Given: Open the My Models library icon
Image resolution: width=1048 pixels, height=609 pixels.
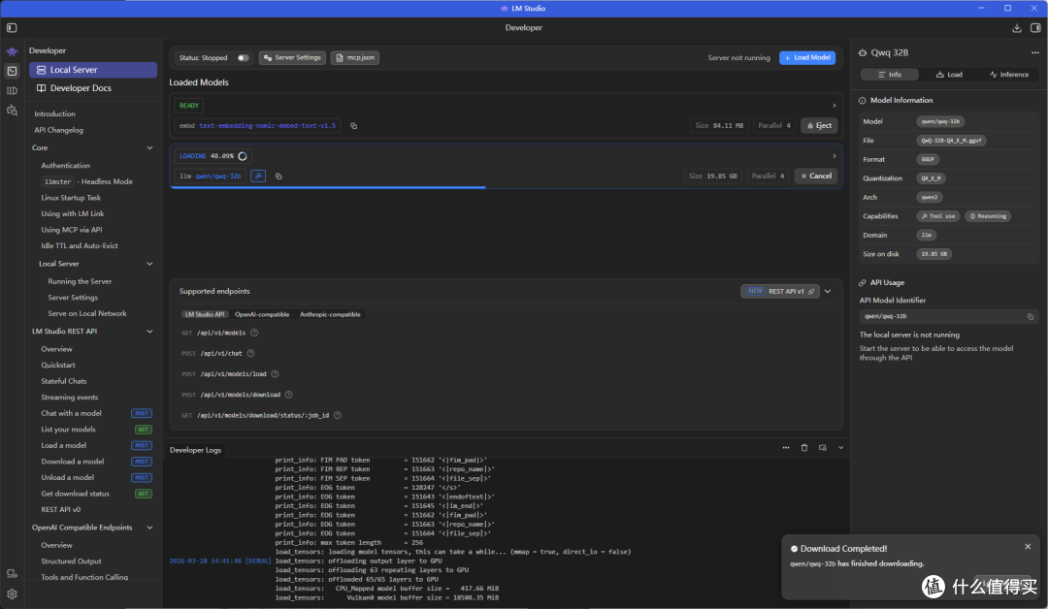Looking at the screenshot, I should [12, 91].
